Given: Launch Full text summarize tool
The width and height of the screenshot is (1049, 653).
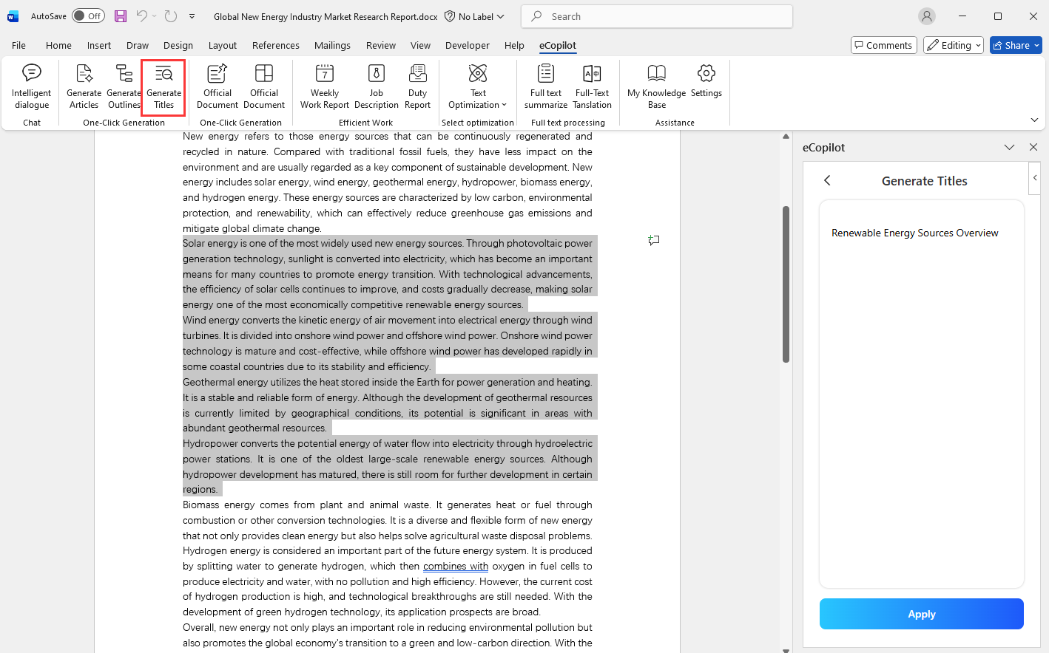Looking at the screenshot, I should 545,86.
